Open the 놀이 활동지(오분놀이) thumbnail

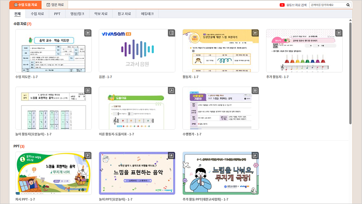(x=53, y=108)
